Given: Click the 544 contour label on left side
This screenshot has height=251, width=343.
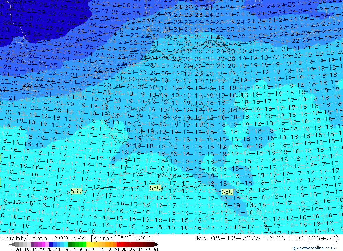Looking at the screenshot, I should click(27, 87).
